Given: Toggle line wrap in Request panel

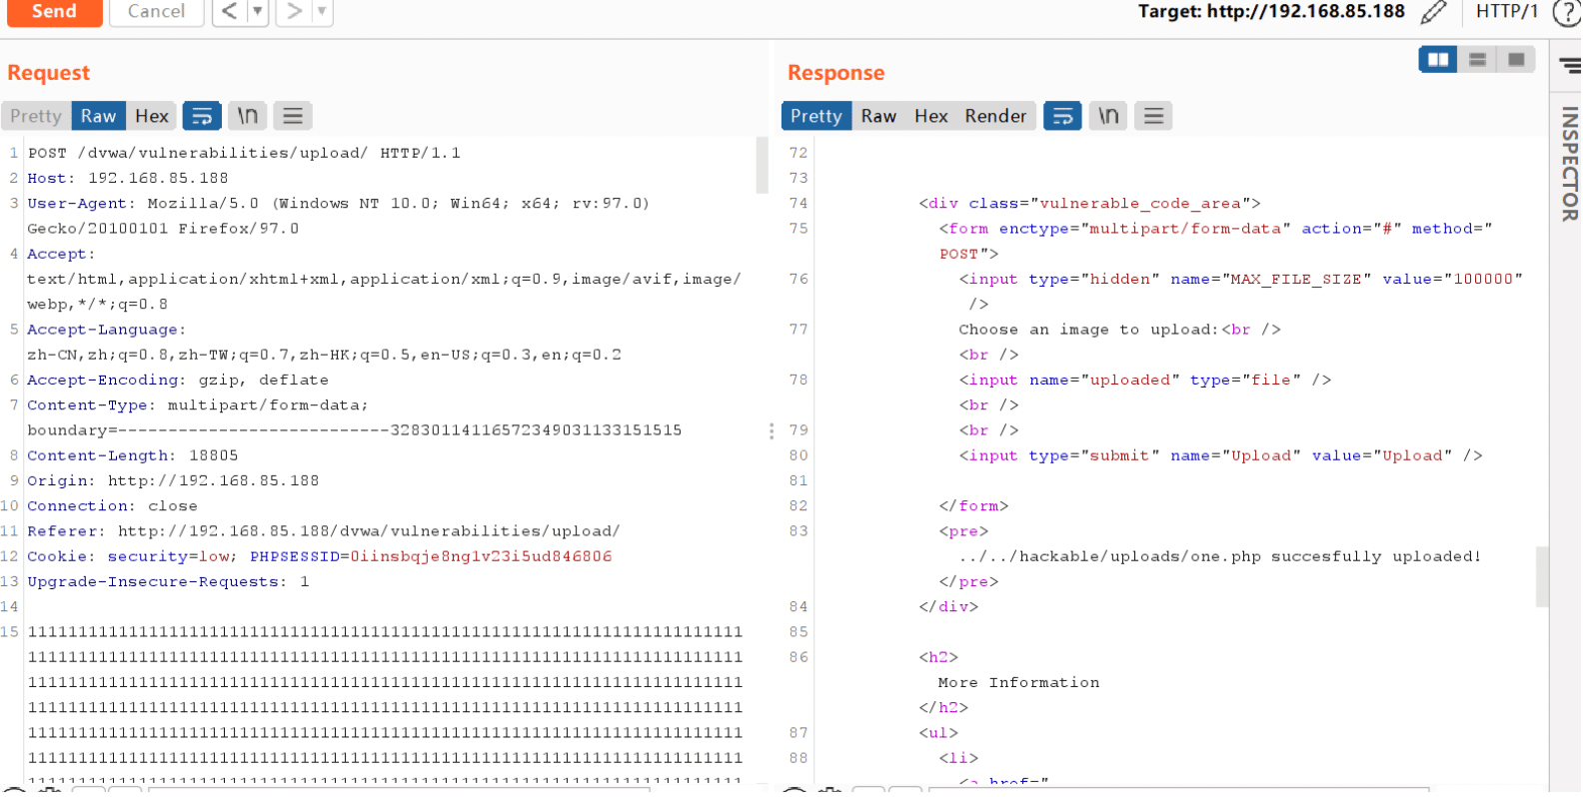Looking at the screenshot, I should tap(202, 116).
